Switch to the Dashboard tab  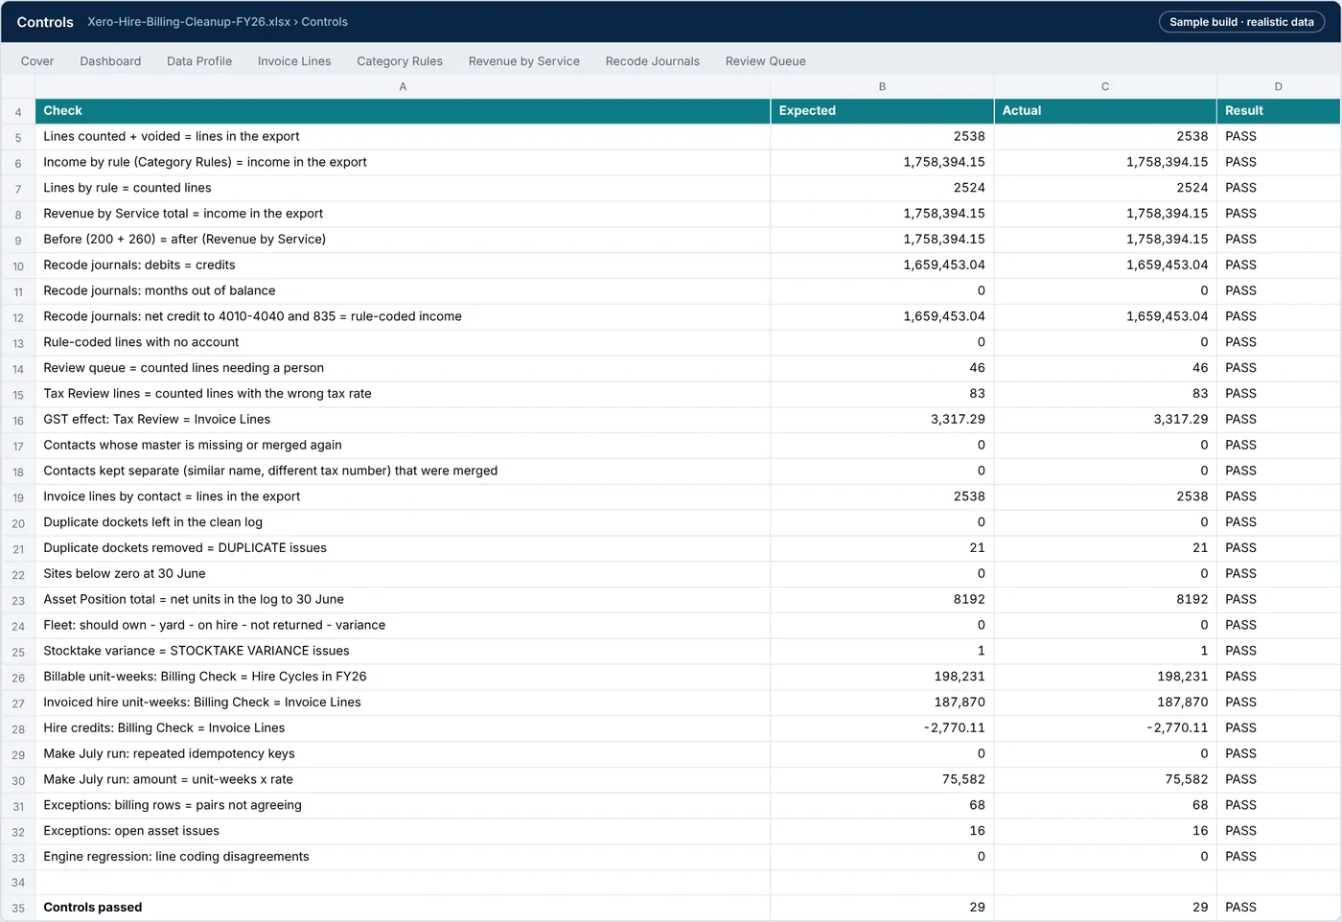(110, 61)
